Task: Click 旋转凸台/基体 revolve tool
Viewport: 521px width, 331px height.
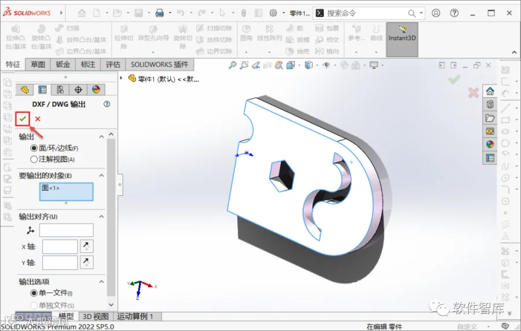Action: pos(41,37)
